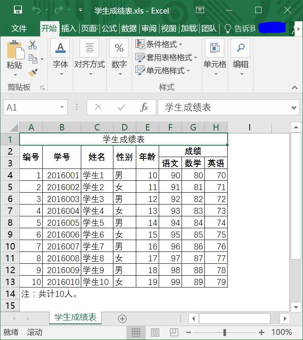Click the note cell 注：共计10人。
The height and width of the screenshot is (340, 303).
[50, 294]
